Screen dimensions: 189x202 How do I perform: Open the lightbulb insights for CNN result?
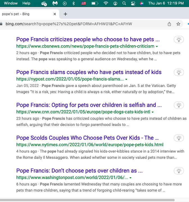(x=179, y=105)
